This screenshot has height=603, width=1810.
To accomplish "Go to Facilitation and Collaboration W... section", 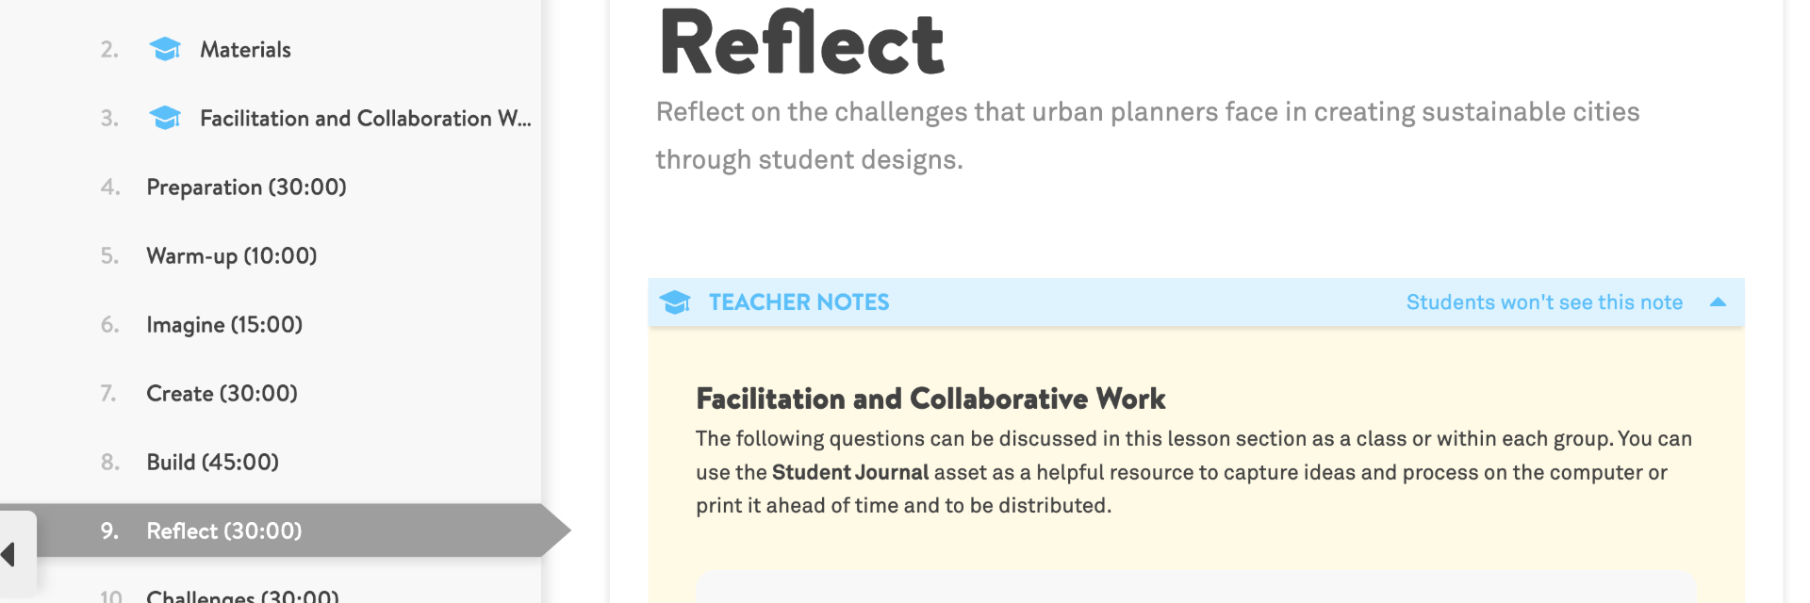I will pos(365,119).
